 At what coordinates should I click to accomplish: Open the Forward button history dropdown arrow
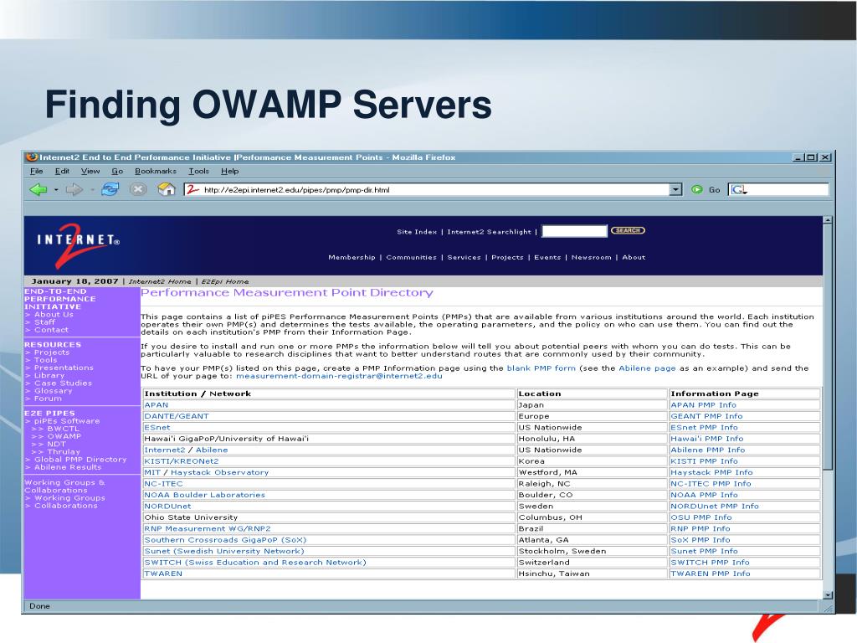[x=92, y=190]
